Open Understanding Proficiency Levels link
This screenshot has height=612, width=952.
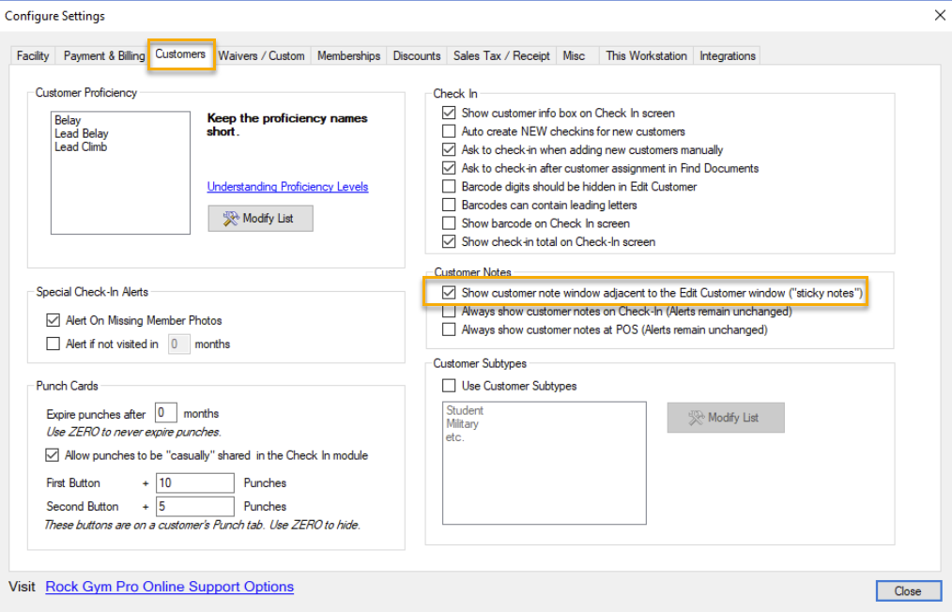coord(287,187)
